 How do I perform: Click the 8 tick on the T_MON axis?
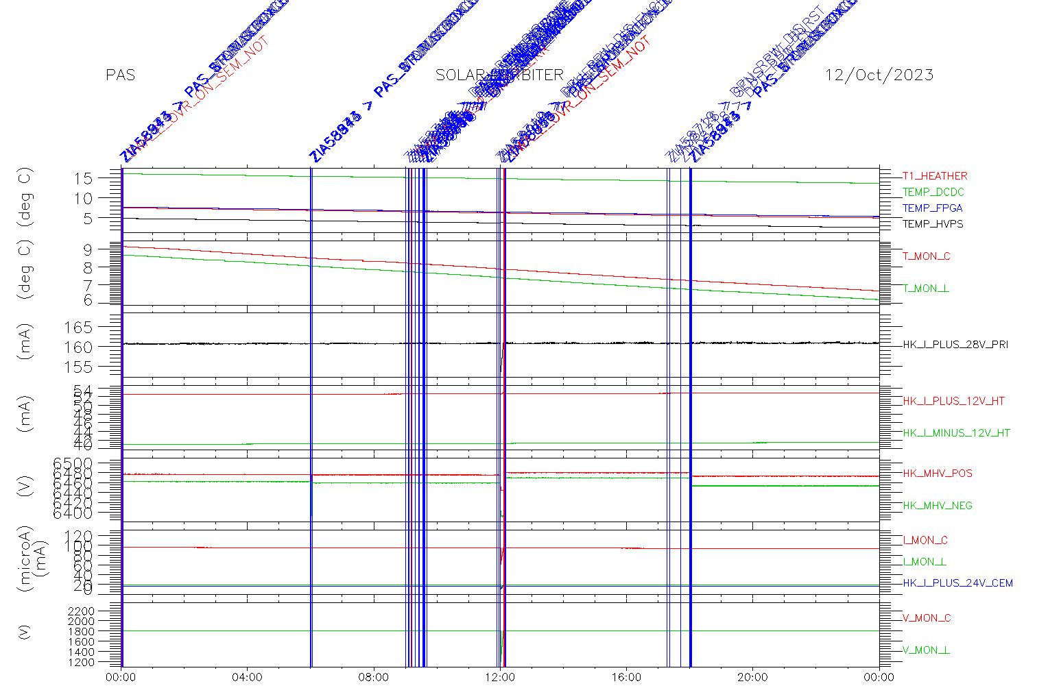88,267
